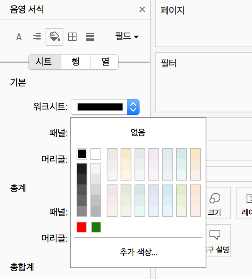
Task: Choose the darkest gray in dark gradient column
Action: coord(82,168)
